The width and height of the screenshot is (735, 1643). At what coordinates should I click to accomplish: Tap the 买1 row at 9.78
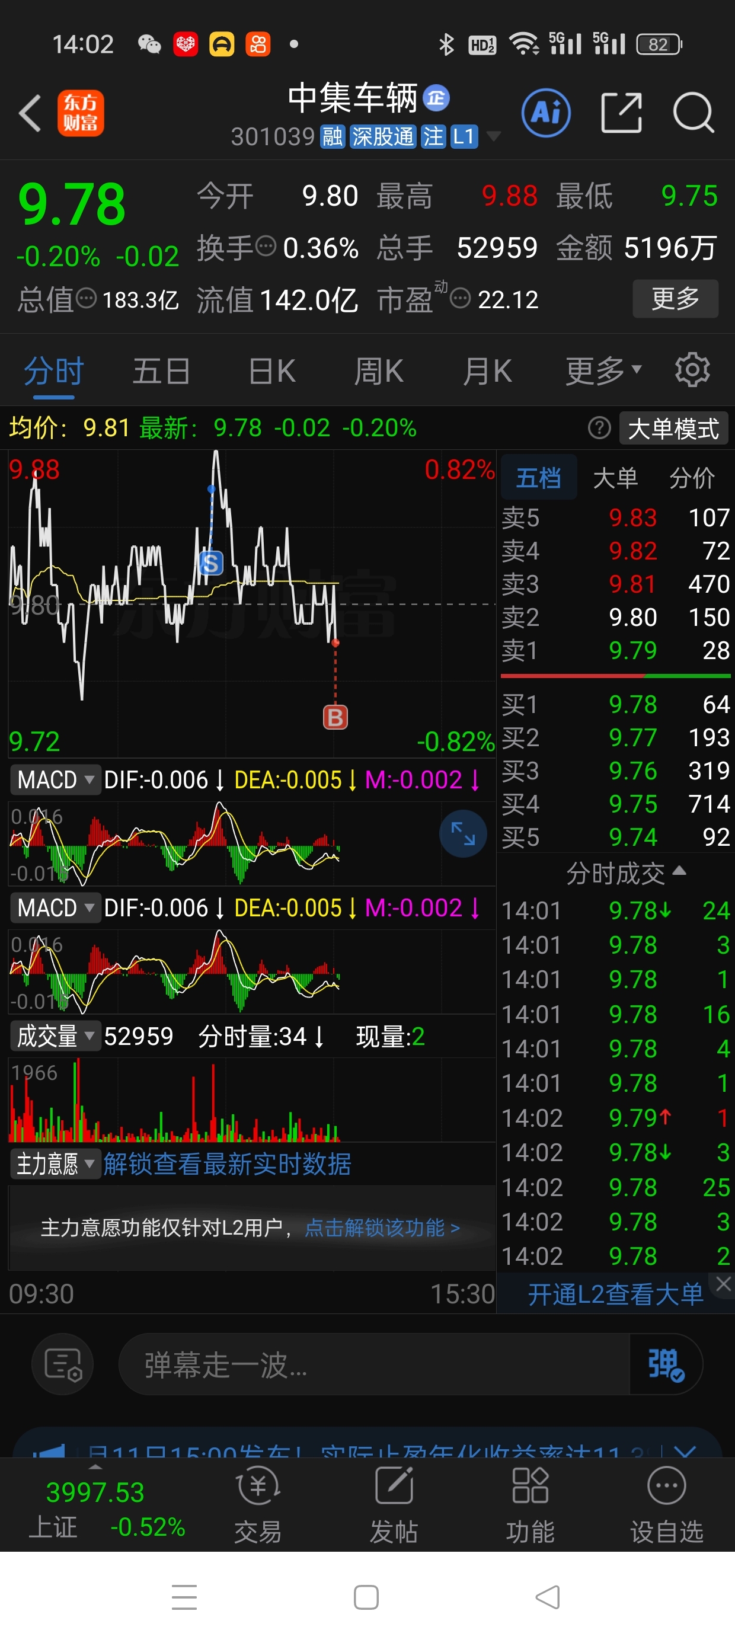click(616, 704)
